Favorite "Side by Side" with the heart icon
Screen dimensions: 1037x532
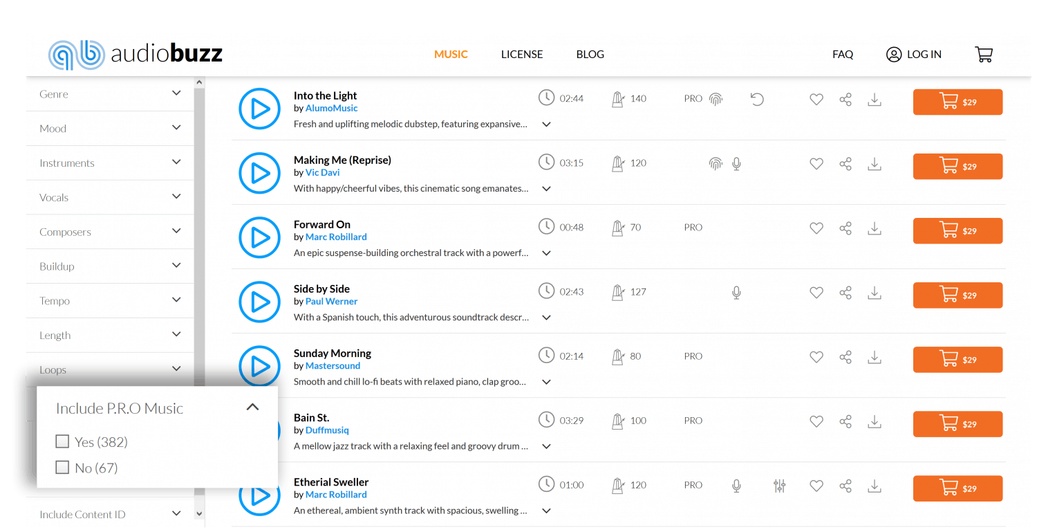[816, 293]
